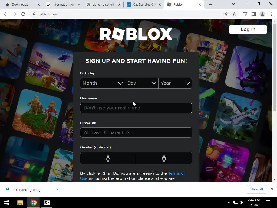Viewport: 277px width, 208px height.
Task: Close the Information for tab
Action: pyautogui.click(x=79, y=5)
